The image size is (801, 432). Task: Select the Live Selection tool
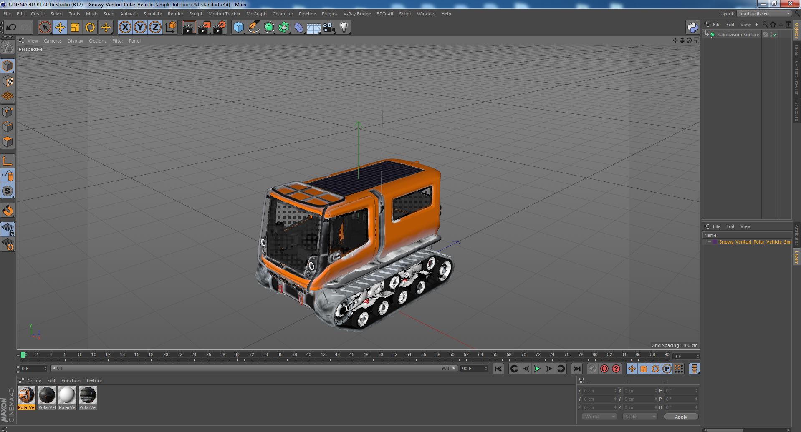point(45,28)
